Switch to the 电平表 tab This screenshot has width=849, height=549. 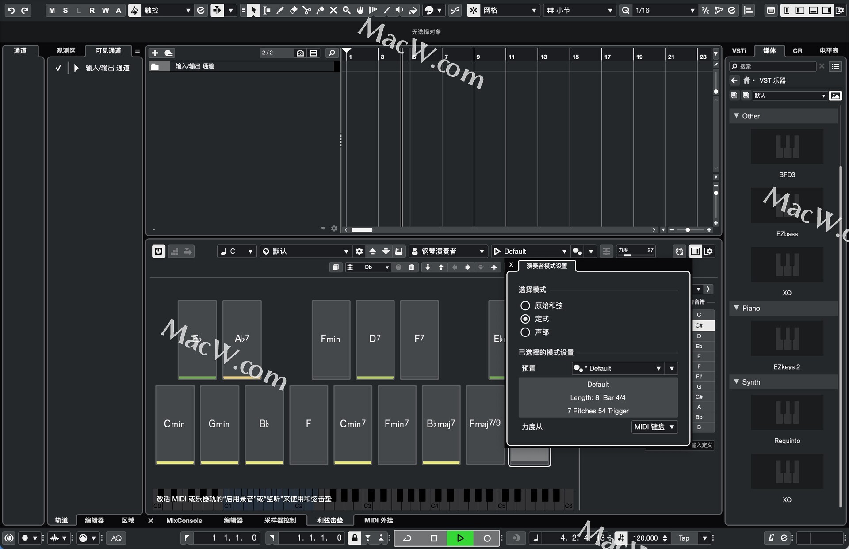(829, 50)
